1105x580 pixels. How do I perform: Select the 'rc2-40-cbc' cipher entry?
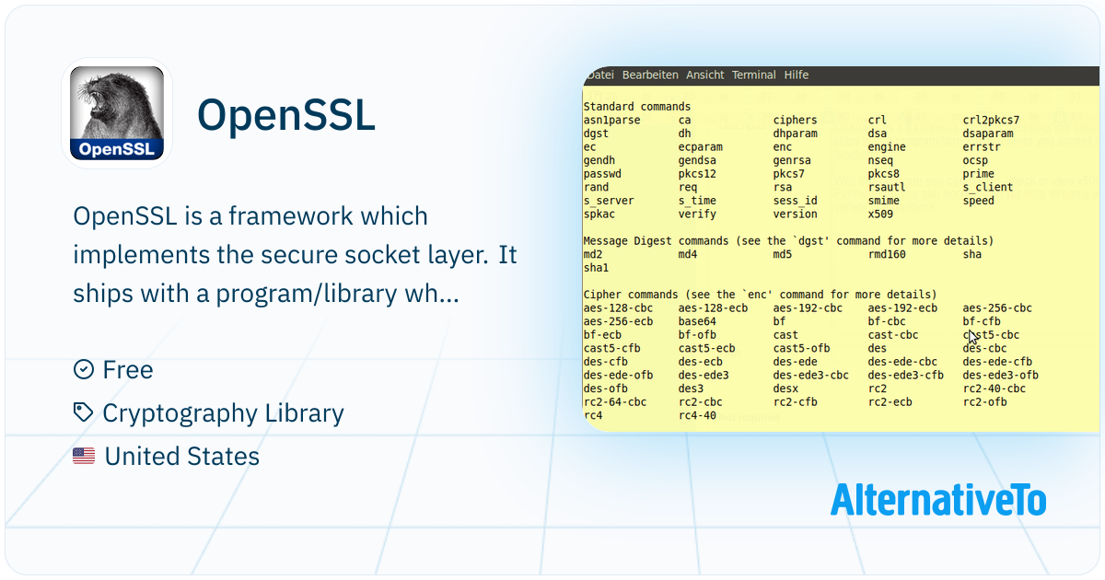click(994, 389)
